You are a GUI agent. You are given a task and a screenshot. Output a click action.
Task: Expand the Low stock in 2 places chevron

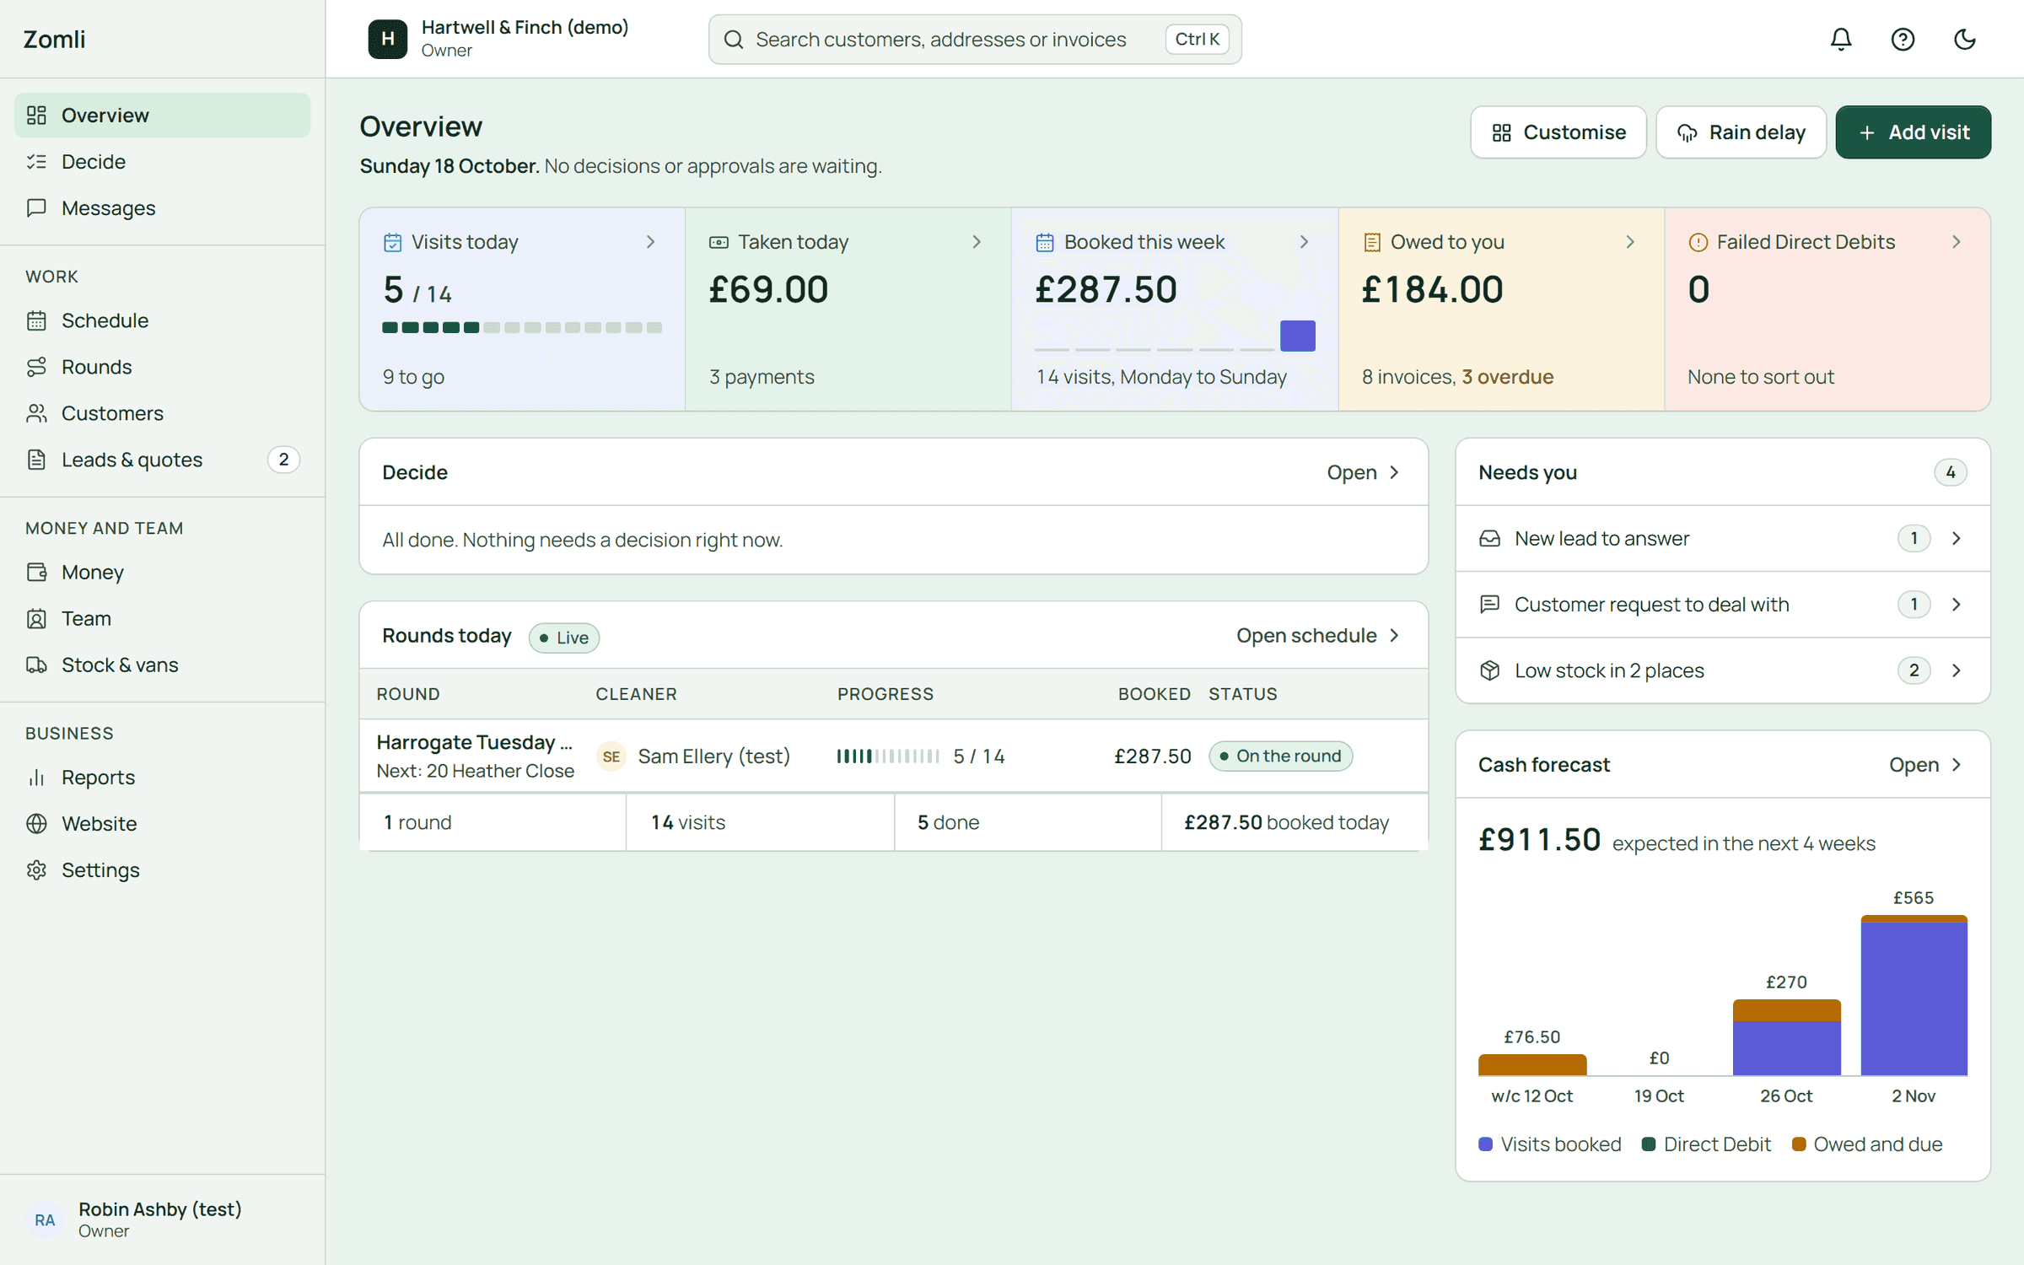point(1957,670)
